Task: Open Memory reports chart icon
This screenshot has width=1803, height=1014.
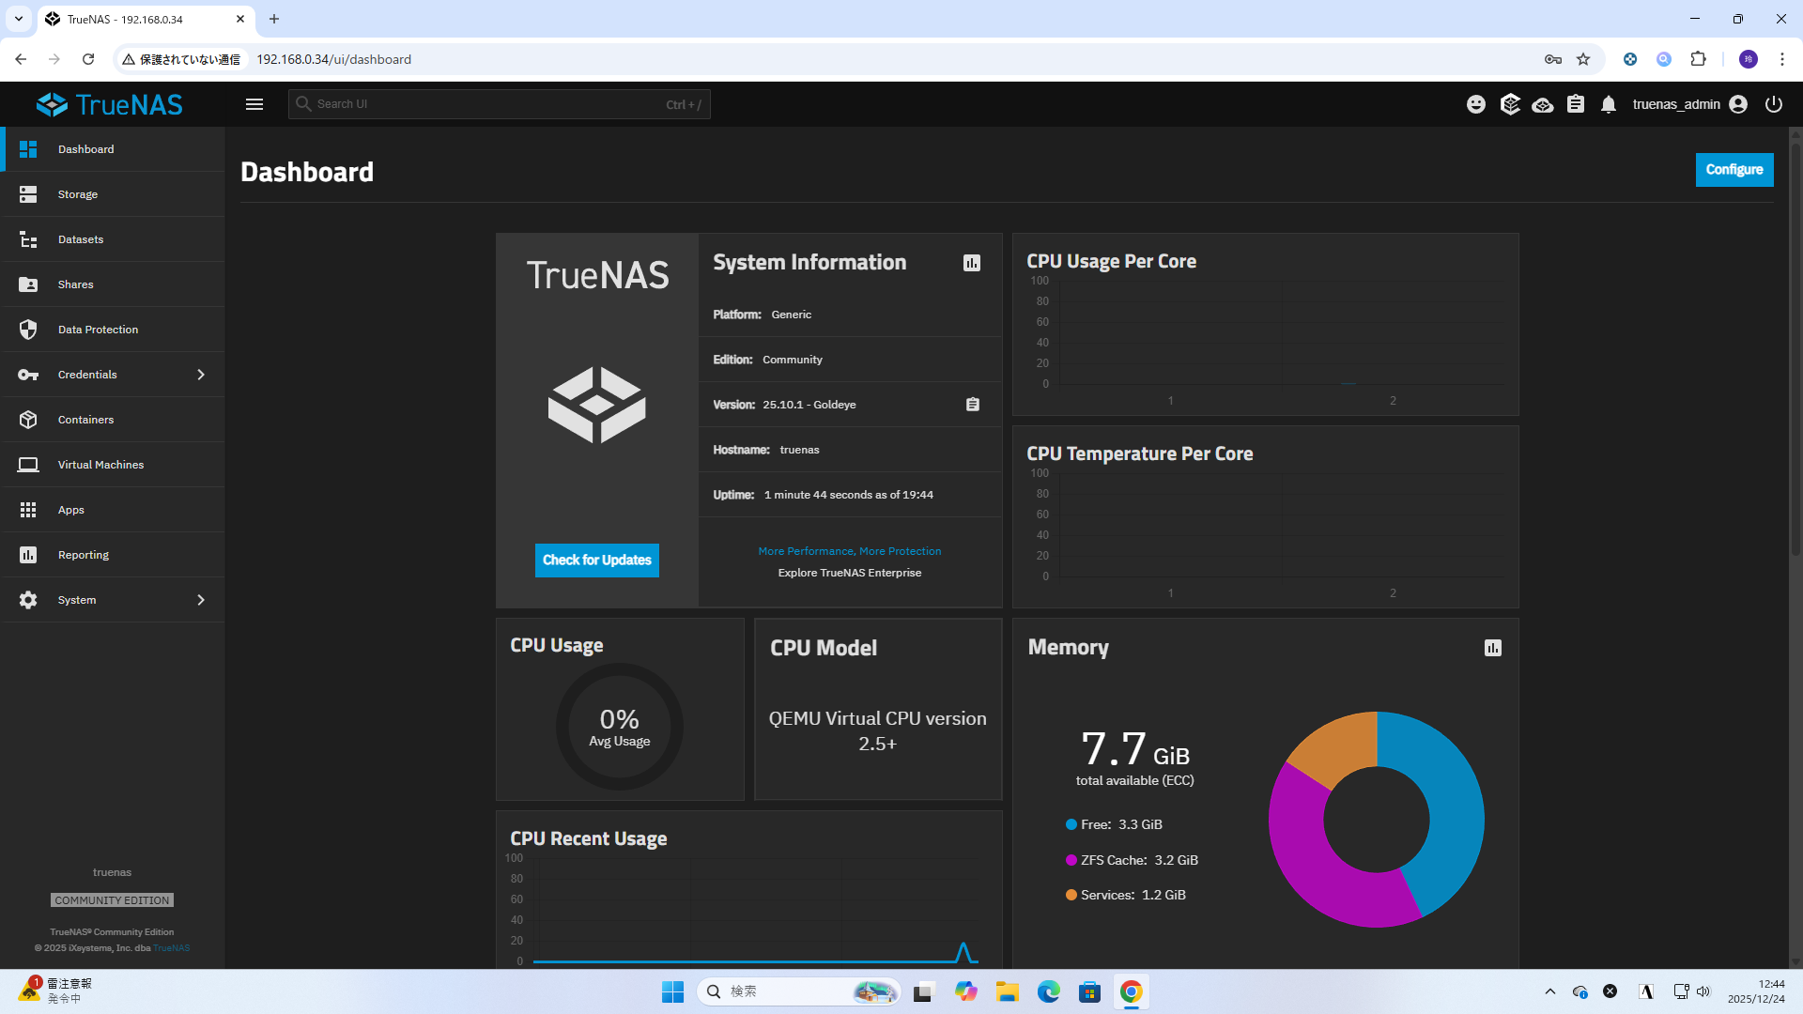Action: (x=1493, y=648)
